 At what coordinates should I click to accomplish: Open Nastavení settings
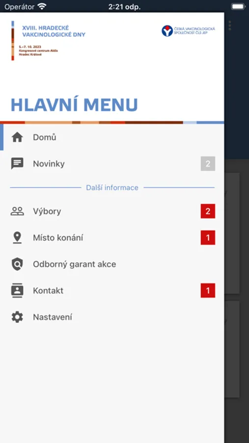tap(112, 317)
